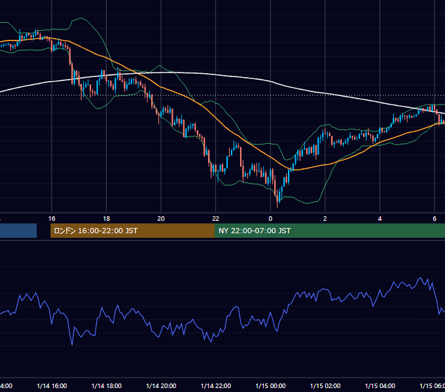Click the 1/15 02:00 date label

coord(325,386)
